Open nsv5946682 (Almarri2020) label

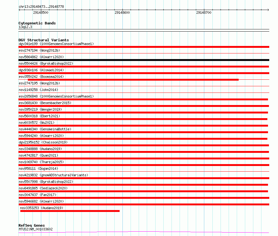pos(41,201)
